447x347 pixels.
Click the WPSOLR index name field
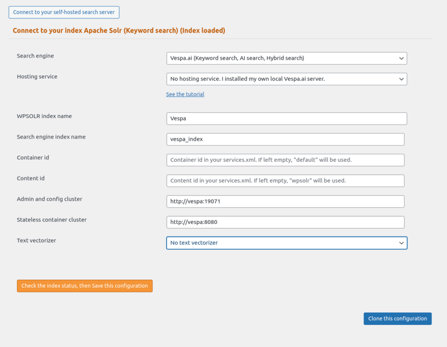coord(286,119)
